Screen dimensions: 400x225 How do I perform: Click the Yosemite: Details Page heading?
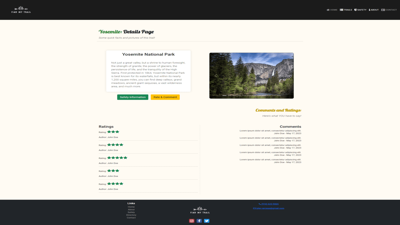tap(126, 32)
